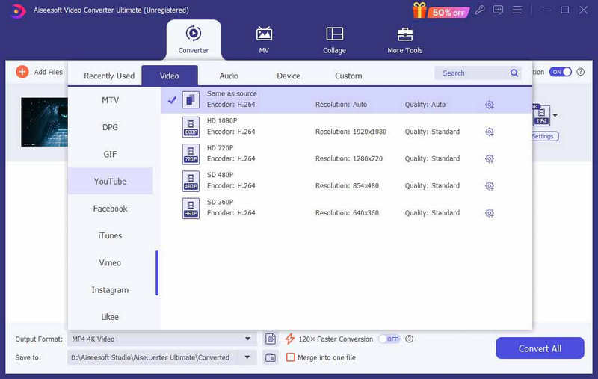Select the Custom format tab

point(348,76)
